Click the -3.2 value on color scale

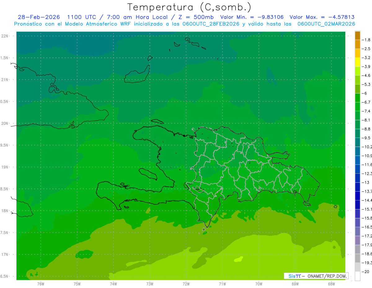click(366, 58)
